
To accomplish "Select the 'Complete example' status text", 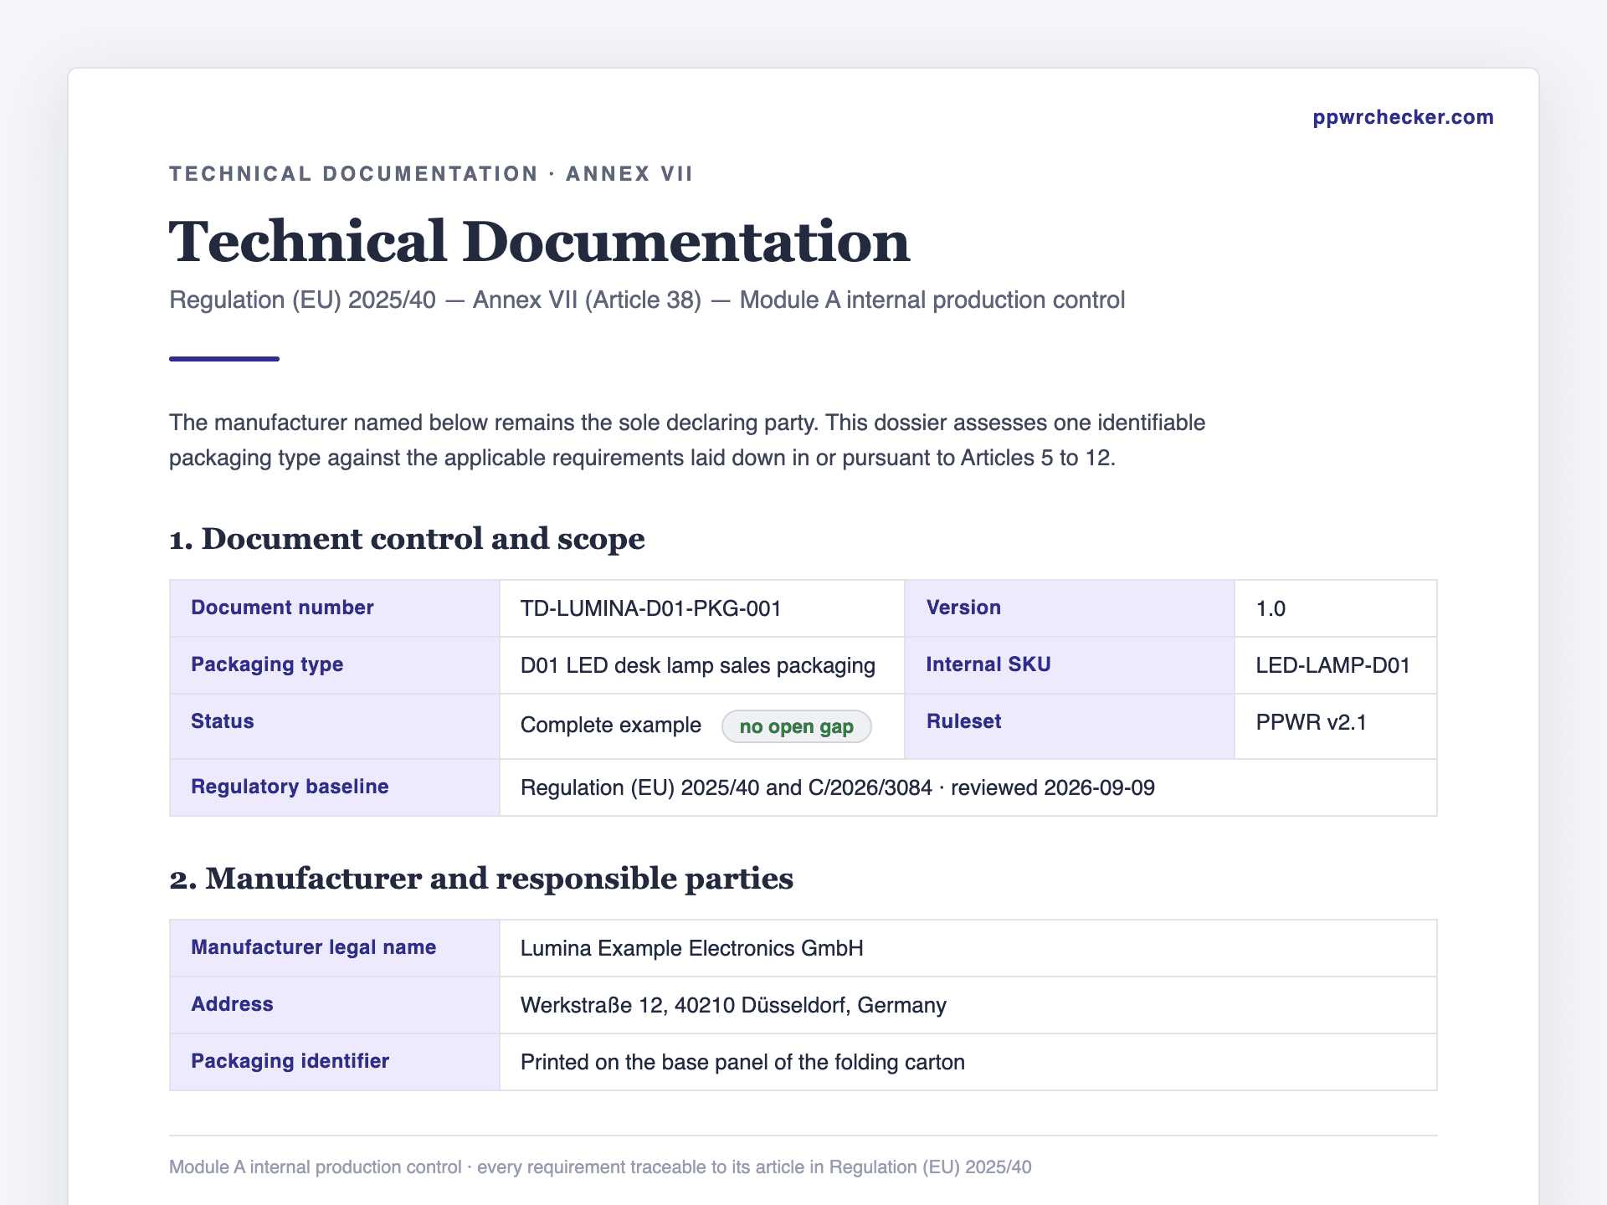I will coord(610,725).
